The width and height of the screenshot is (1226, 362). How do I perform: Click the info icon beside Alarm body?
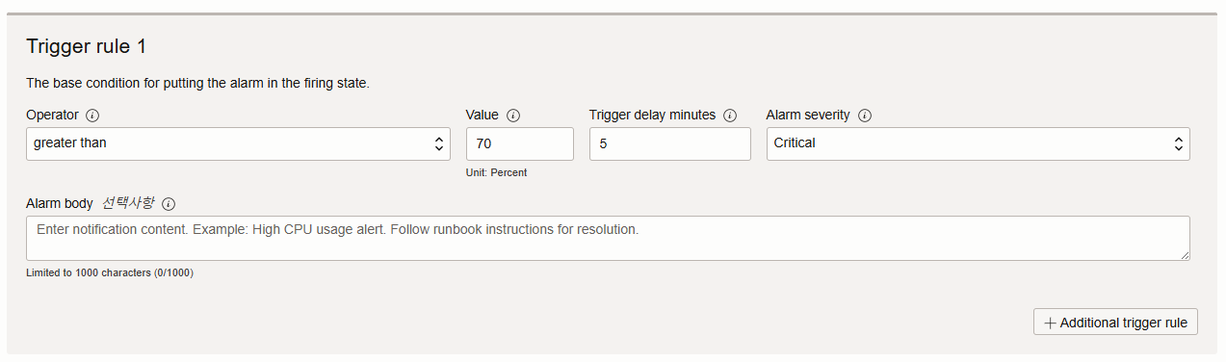(169, 204)
